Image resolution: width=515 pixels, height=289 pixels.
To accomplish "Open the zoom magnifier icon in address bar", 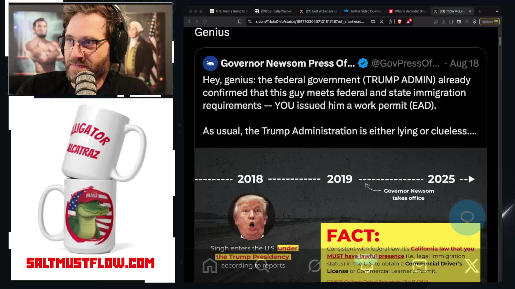I will click(x=382, y=22).
